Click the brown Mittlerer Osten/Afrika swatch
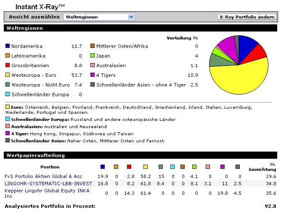 pyautogui.click(x=93, y=46)
